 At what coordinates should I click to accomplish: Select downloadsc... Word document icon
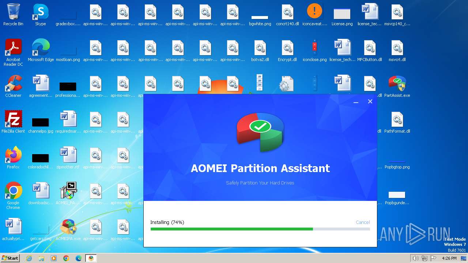coord(41,194)
